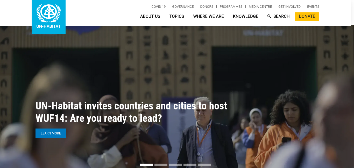Open the About Us menu
Screen dimensions: 354x168
(x=150, y=16)
